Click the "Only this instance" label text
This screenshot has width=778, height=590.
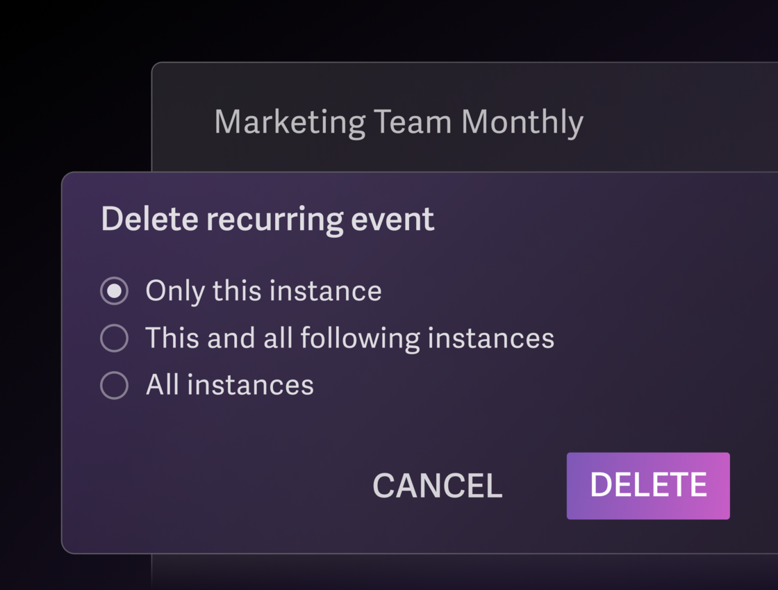[x=263, y=290]
